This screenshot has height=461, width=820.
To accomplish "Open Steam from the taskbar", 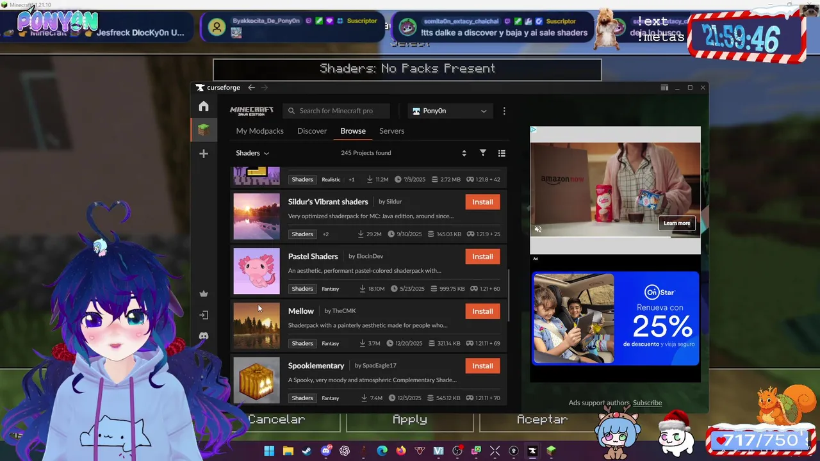I will point(307,451).
